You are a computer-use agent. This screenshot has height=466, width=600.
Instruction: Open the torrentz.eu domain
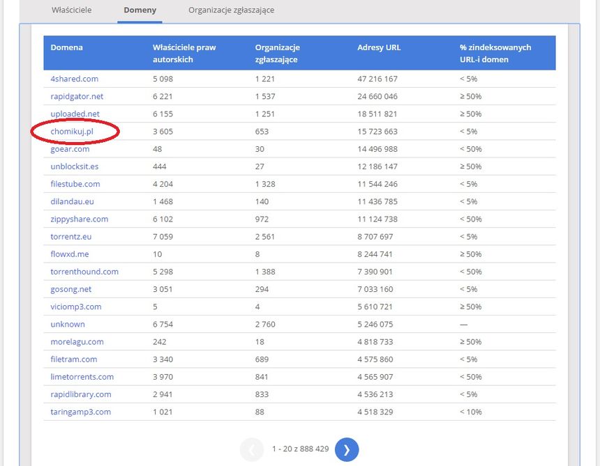click(x=71, y=237)
